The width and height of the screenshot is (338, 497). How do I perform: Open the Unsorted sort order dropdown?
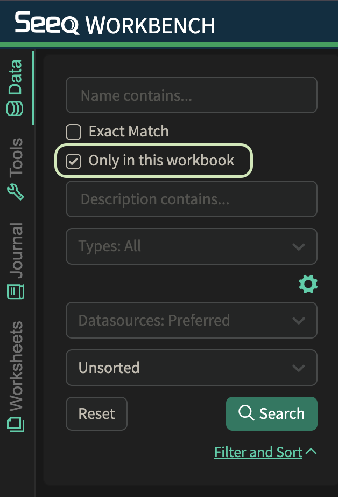tap(192, 368)
